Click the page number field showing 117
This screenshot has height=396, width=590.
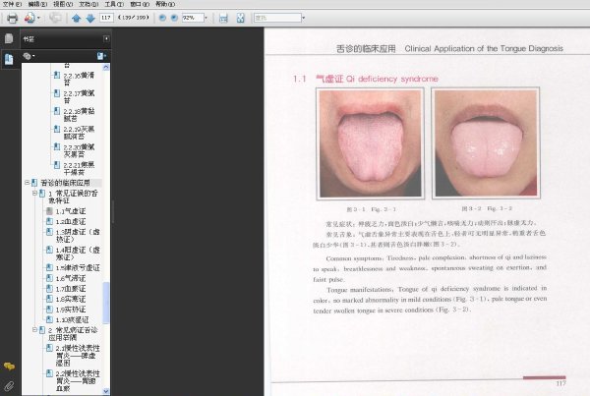pos(106,18)
